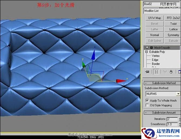Click the Box02 object name field

(x=162, y=4)
